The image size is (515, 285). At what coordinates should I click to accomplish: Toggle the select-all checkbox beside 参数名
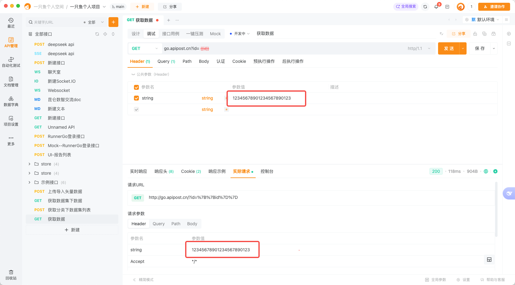[136, 87]
